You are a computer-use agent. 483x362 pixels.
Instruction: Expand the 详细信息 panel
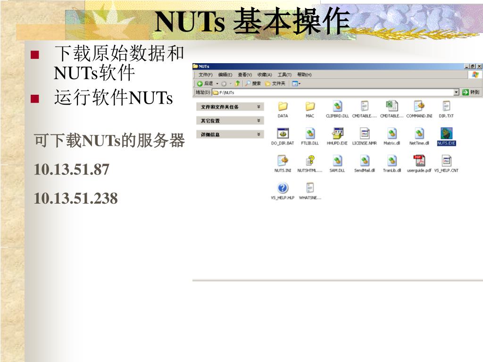click(230, 134)
